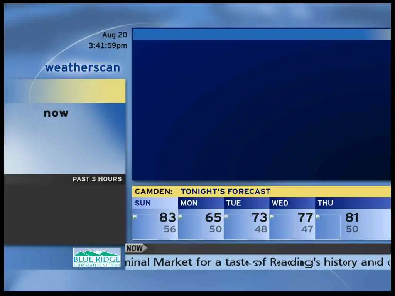Click the NOW arrow tag on ticker
Screen dimensions: 395x296
(x=136, y=248)
